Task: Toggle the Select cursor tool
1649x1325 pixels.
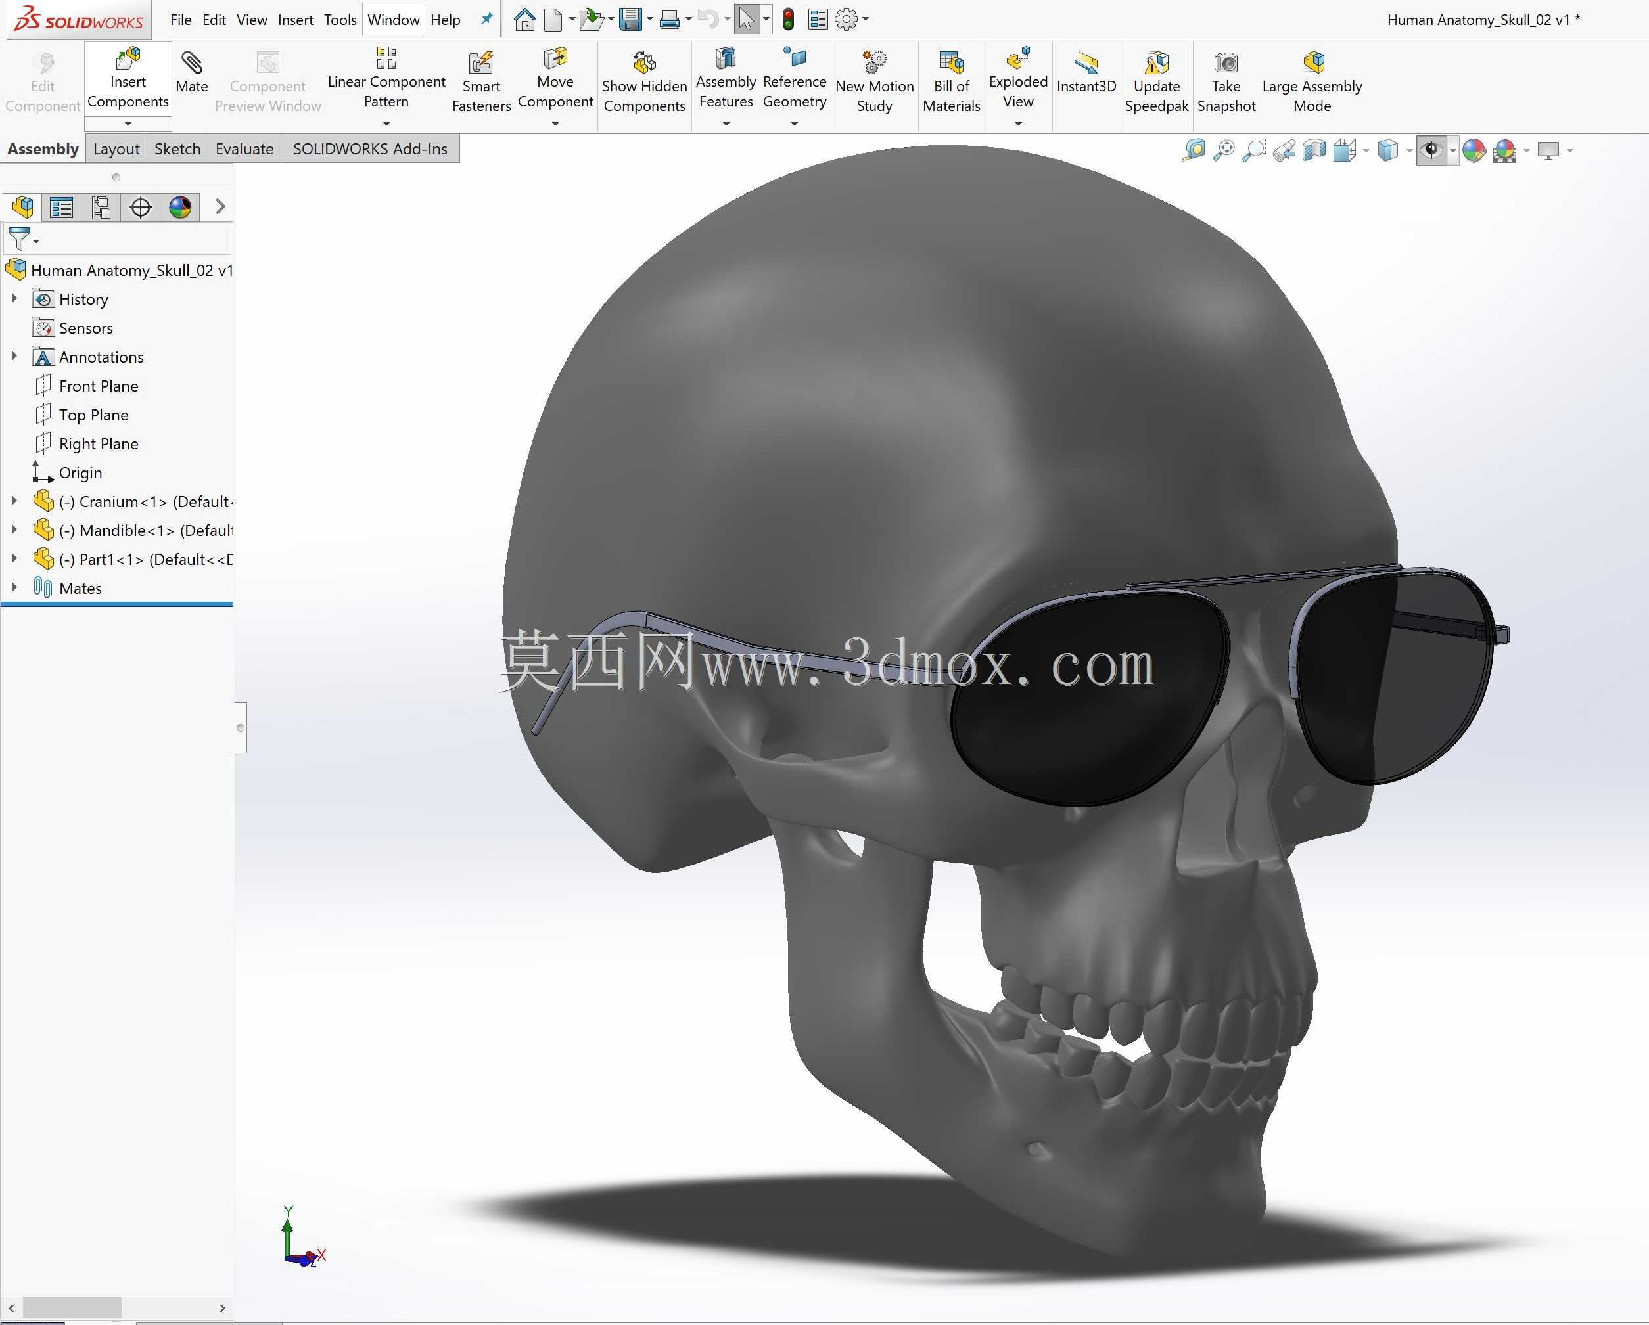Action: point(747,19)
